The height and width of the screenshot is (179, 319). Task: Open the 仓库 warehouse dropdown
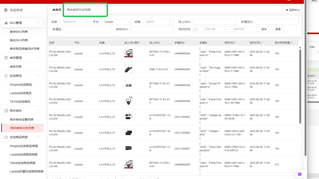75,22
